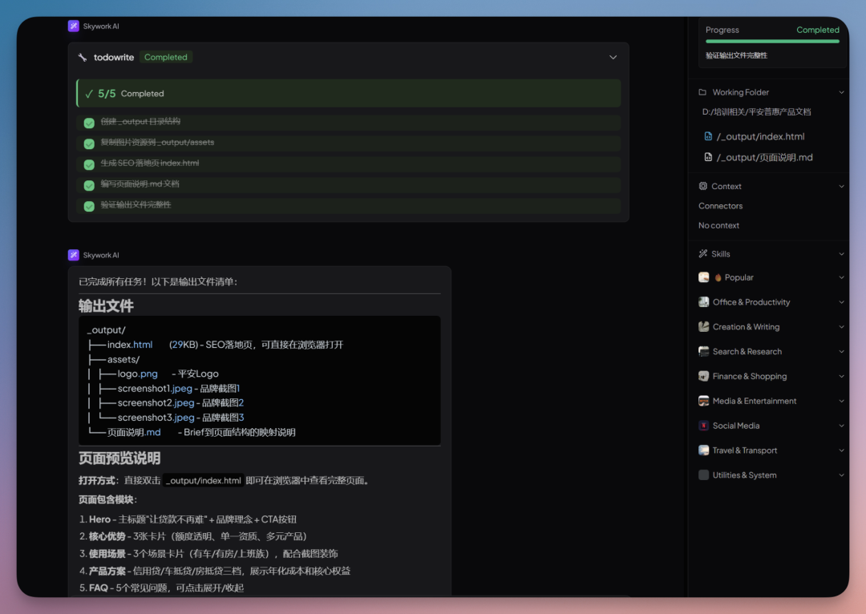Select the Finance & Shopping skill icon

(702, 376)
